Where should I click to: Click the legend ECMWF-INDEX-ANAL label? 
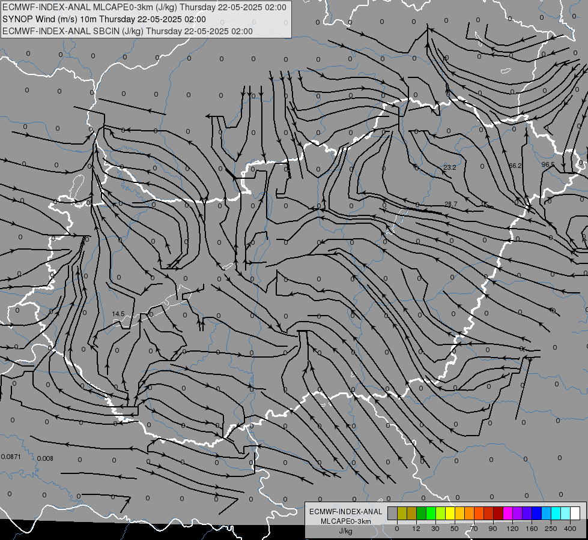pyautogui.click(x=346, y=512)
